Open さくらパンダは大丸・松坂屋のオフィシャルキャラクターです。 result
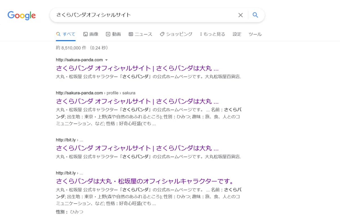 pyautogui.click(x=144, y=181)
